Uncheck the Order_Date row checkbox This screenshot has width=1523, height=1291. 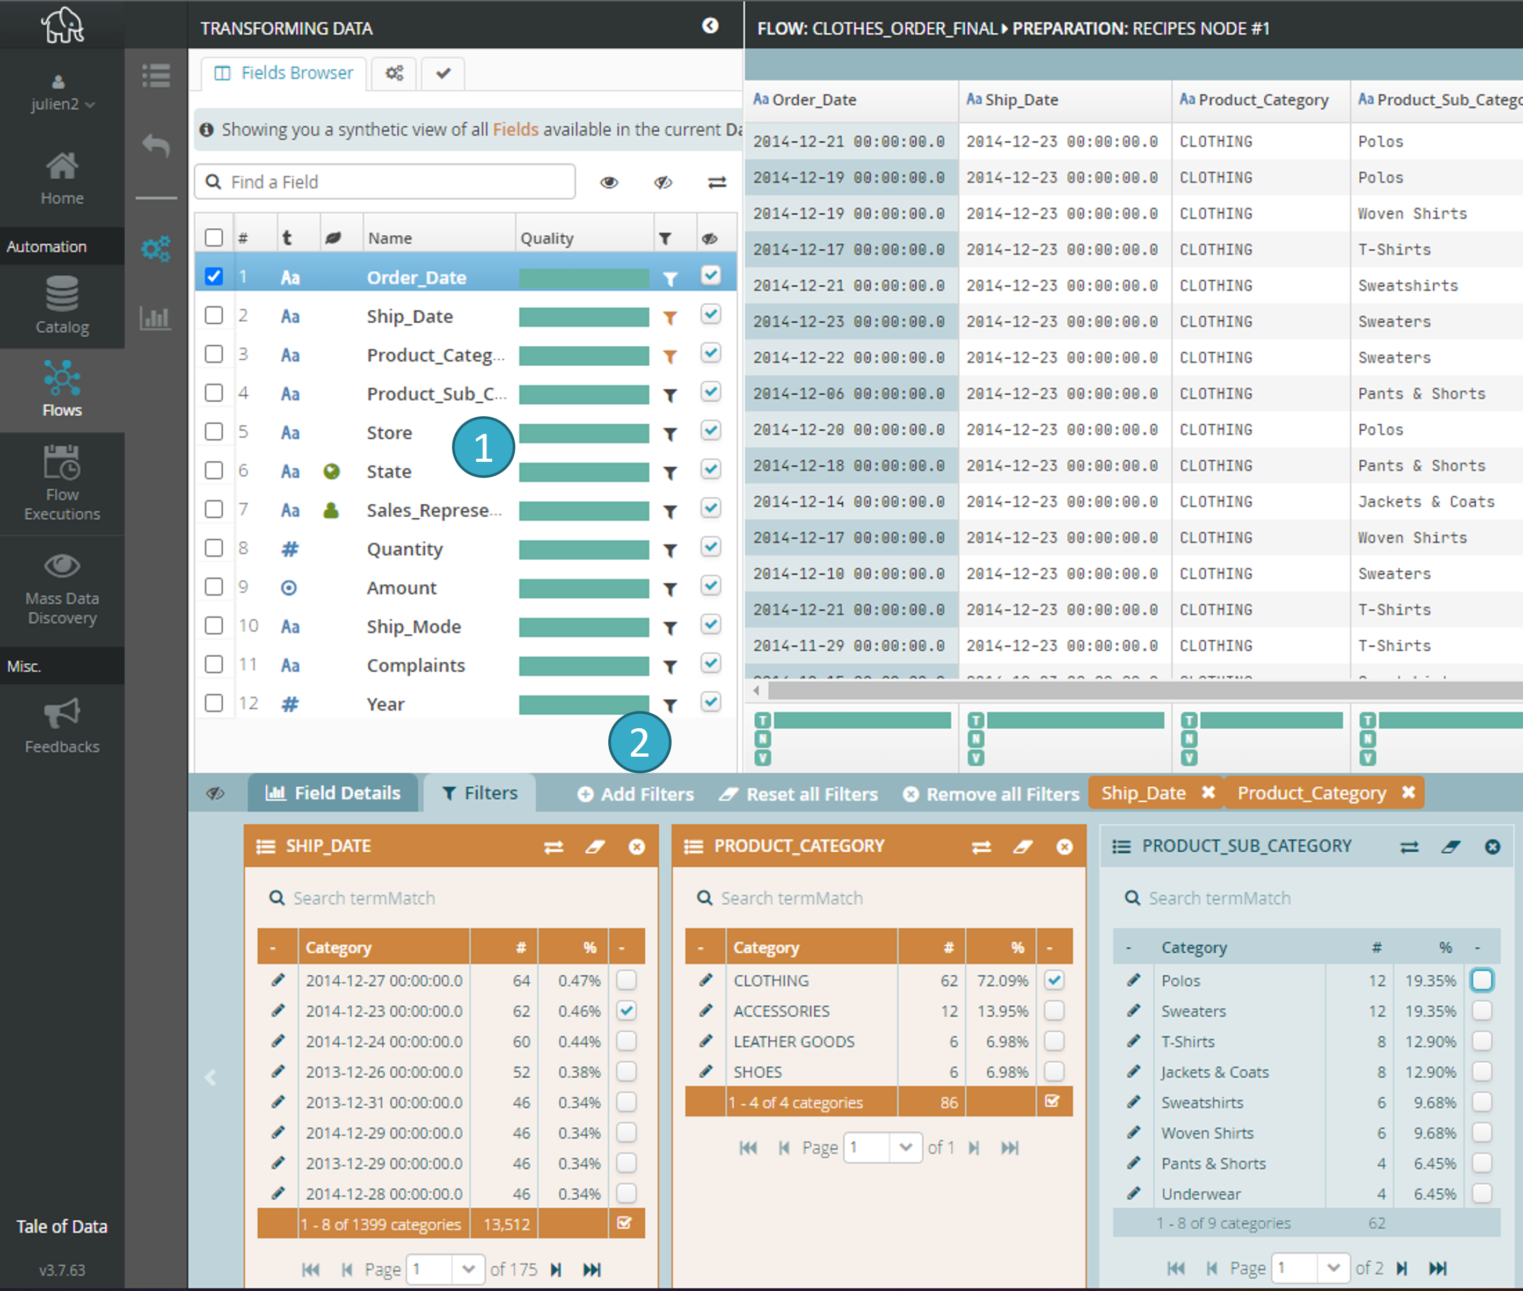214,277
